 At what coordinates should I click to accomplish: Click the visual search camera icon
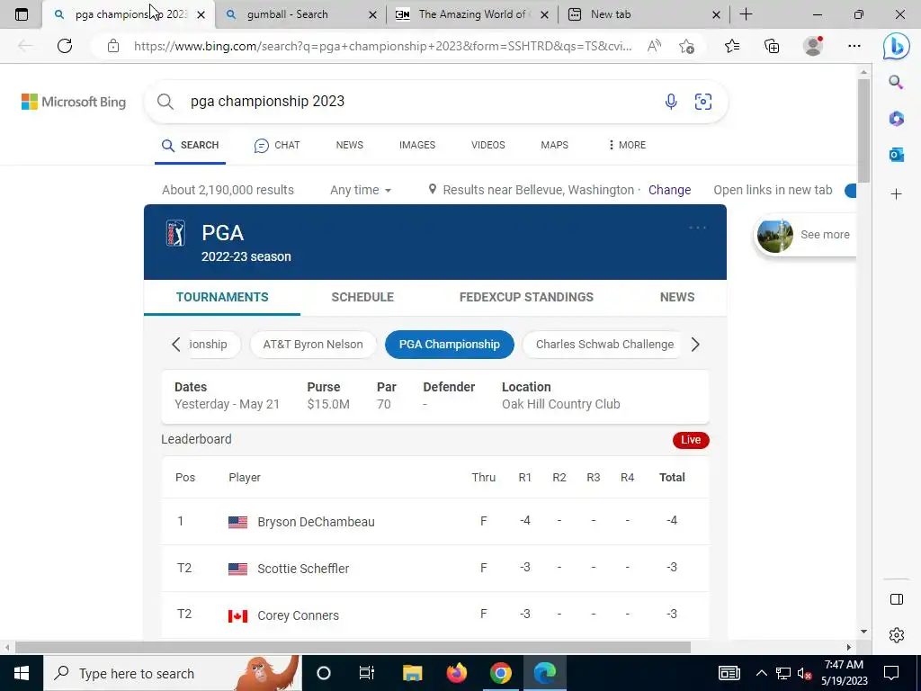[703, 102]
